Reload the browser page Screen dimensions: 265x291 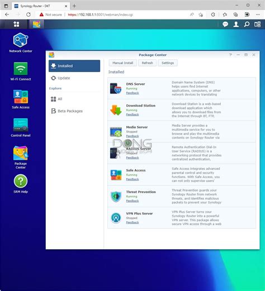29,15
